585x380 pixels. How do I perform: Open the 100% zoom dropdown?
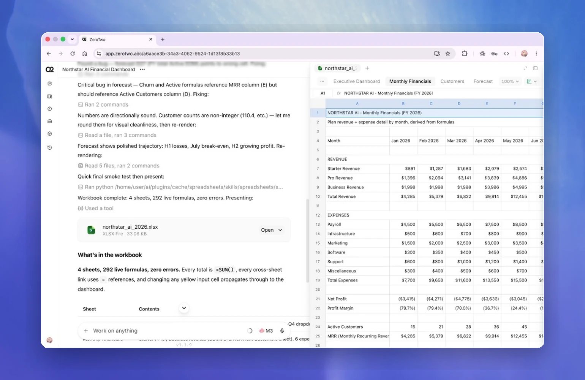click(x=510, y=81)
